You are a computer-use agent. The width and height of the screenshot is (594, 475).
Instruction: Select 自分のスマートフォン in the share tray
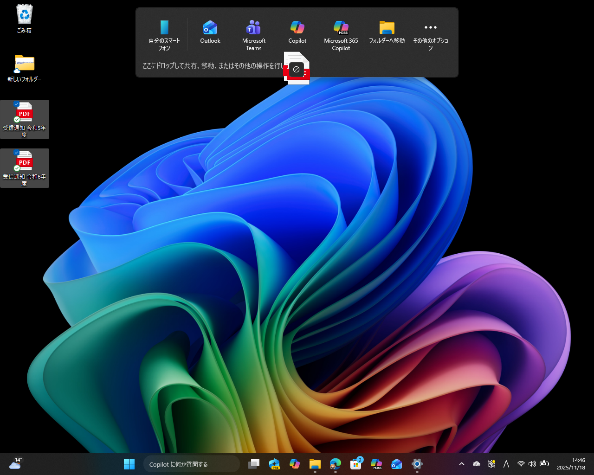coord(164,35)
